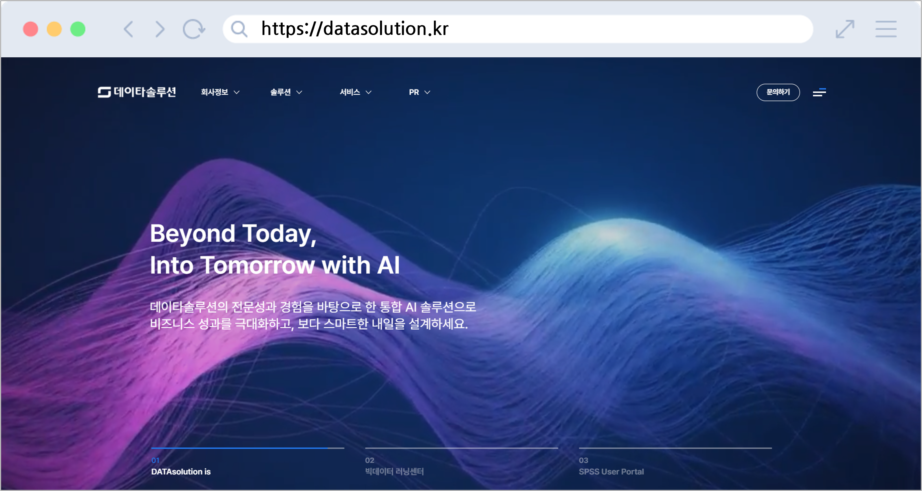922x491 pixels.
Task: Click the green maximize dot
Action: pos(78,29)
